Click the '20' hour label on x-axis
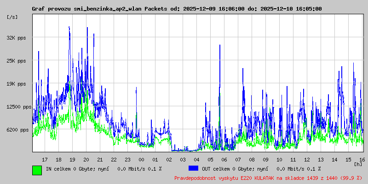 (x=86, y=160)
